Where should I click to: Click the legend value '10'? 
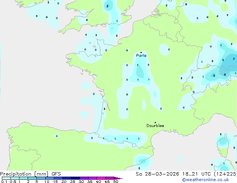tap(47, 182)
